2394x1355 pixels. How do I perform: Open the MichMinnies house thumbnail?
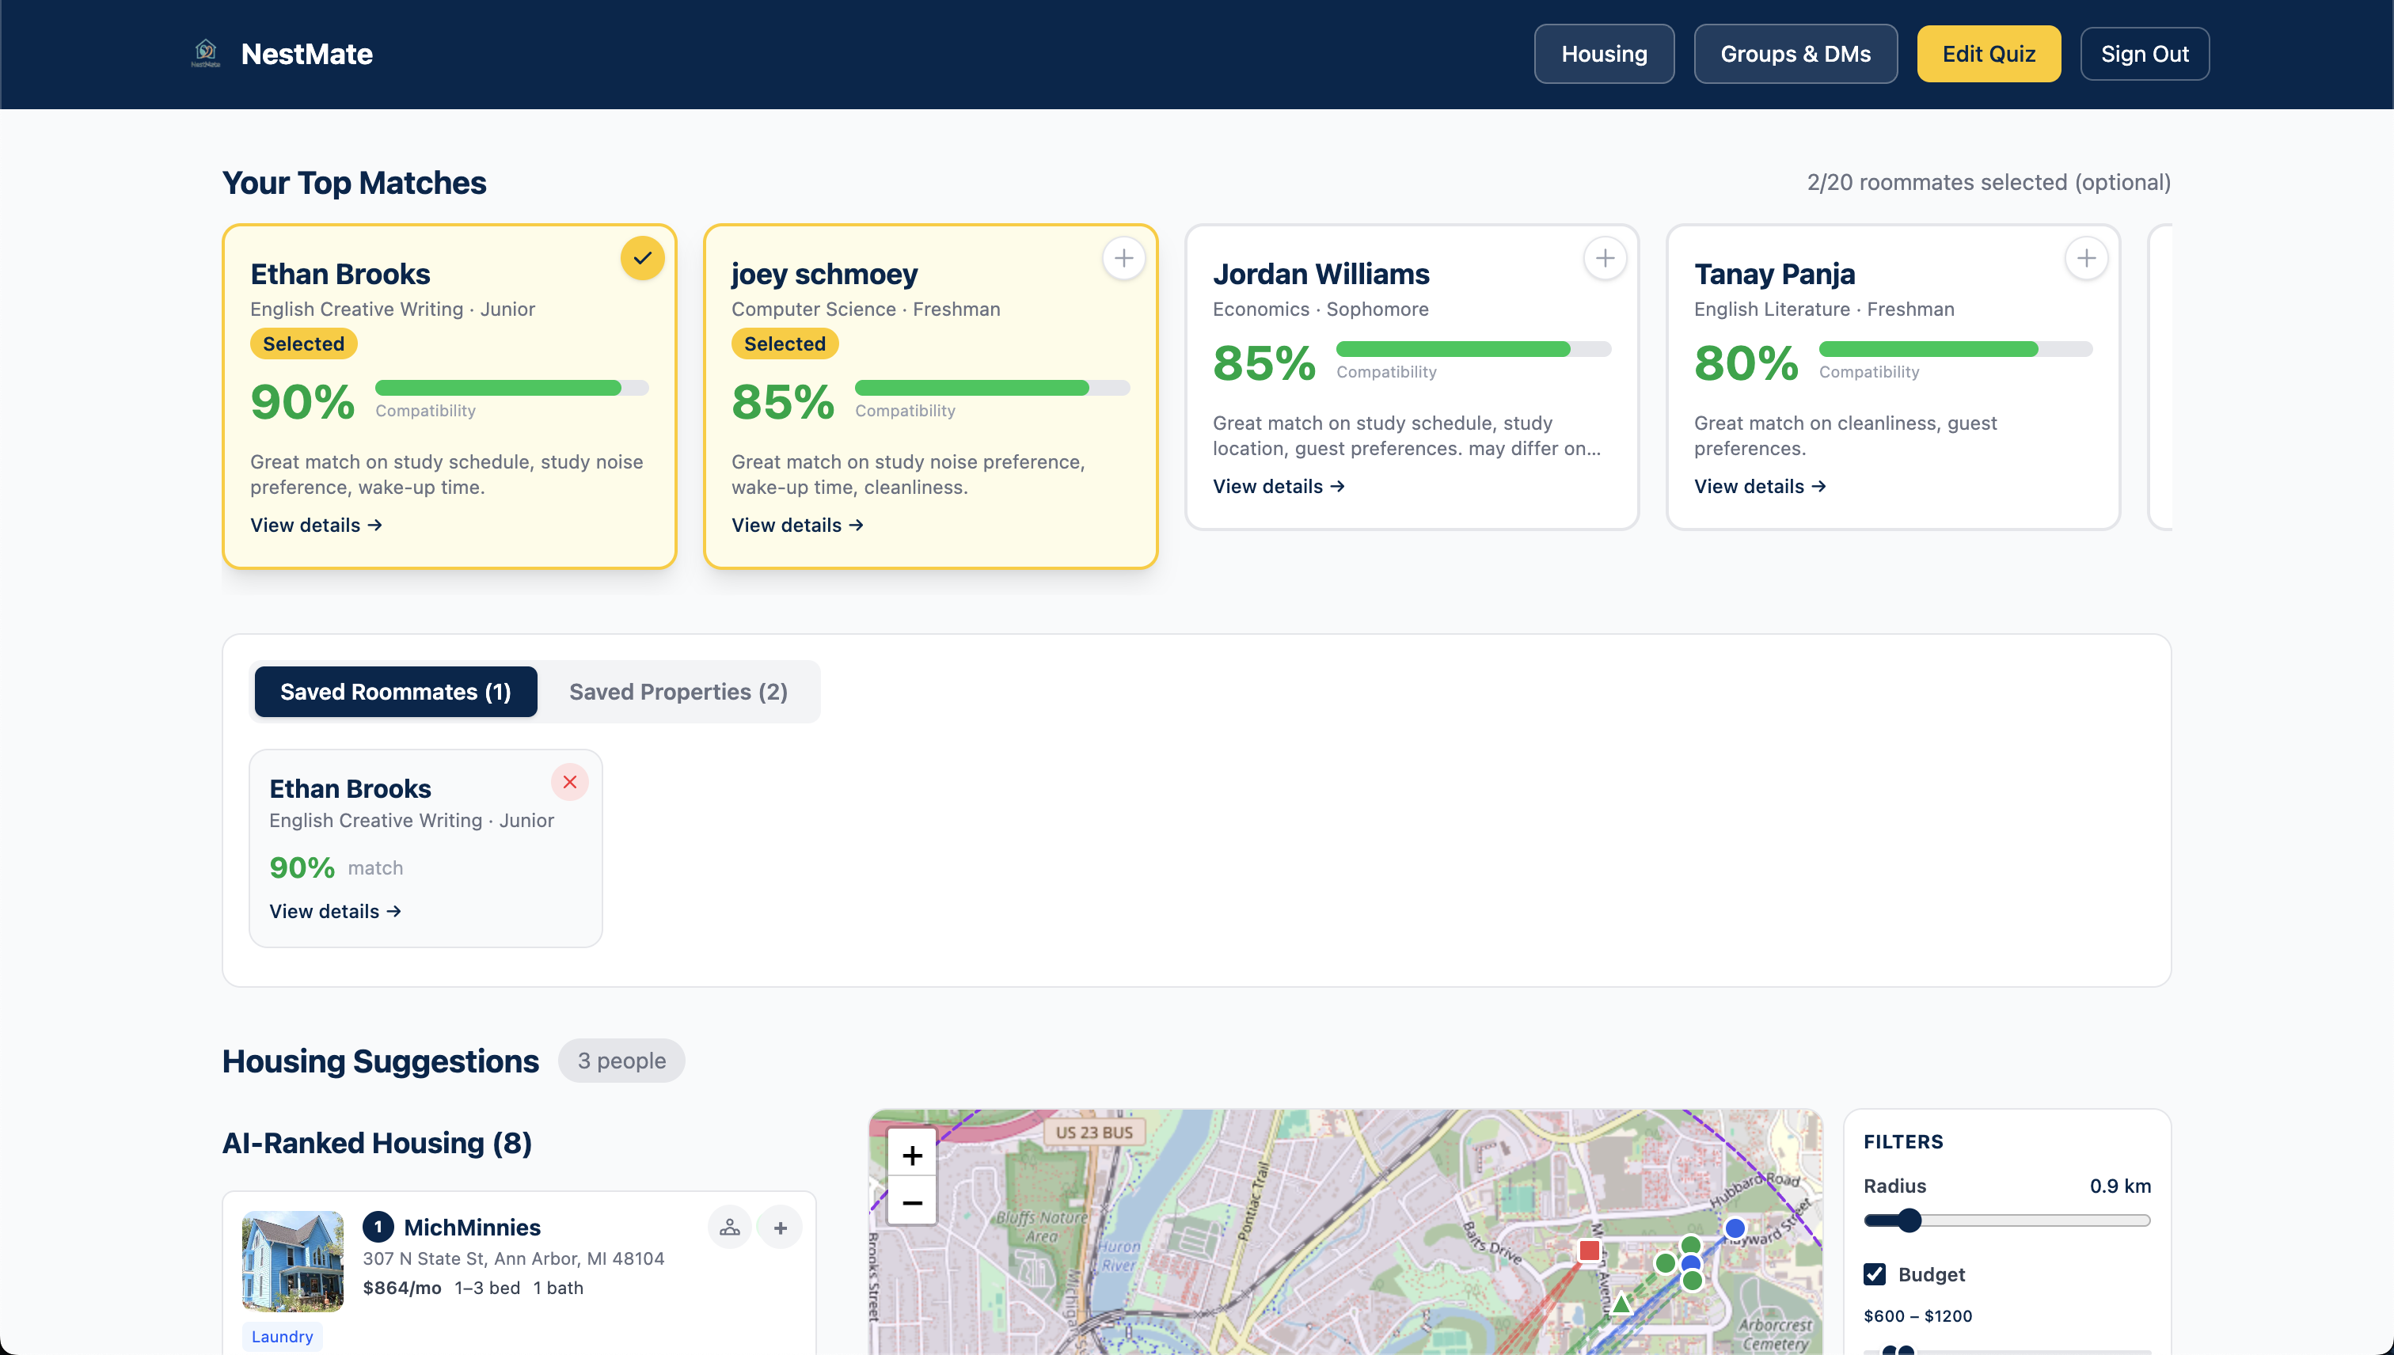coord(292,1260)
